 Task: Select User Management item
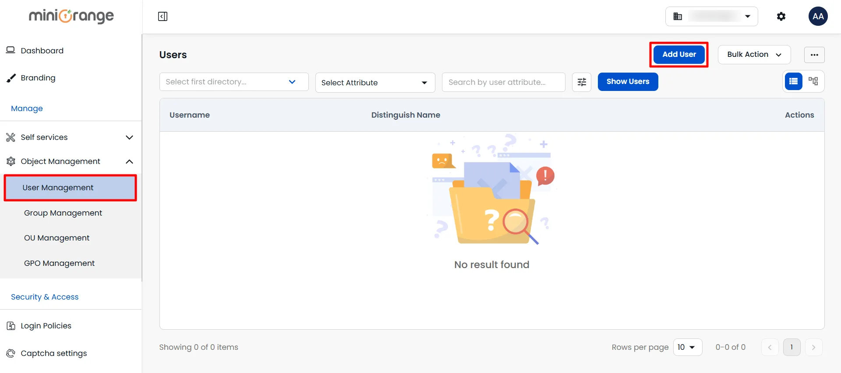pyautogui.click(x=70, y=188)
